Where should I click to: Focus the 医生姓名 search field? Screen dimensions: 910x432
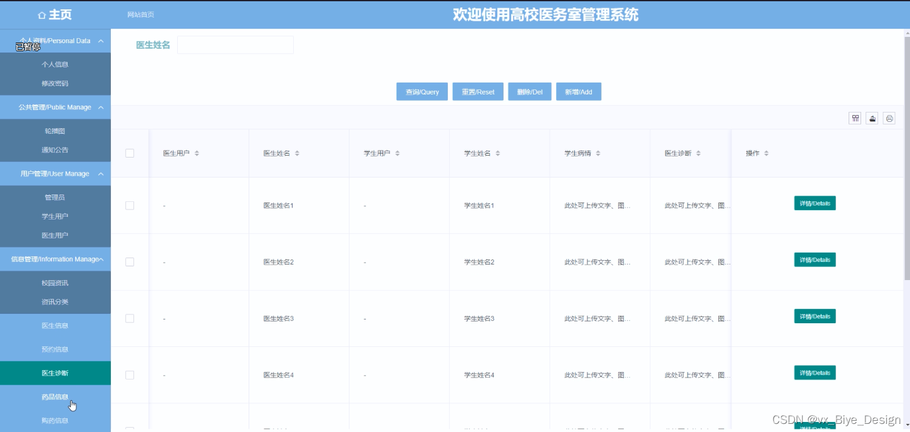(235, 45)
